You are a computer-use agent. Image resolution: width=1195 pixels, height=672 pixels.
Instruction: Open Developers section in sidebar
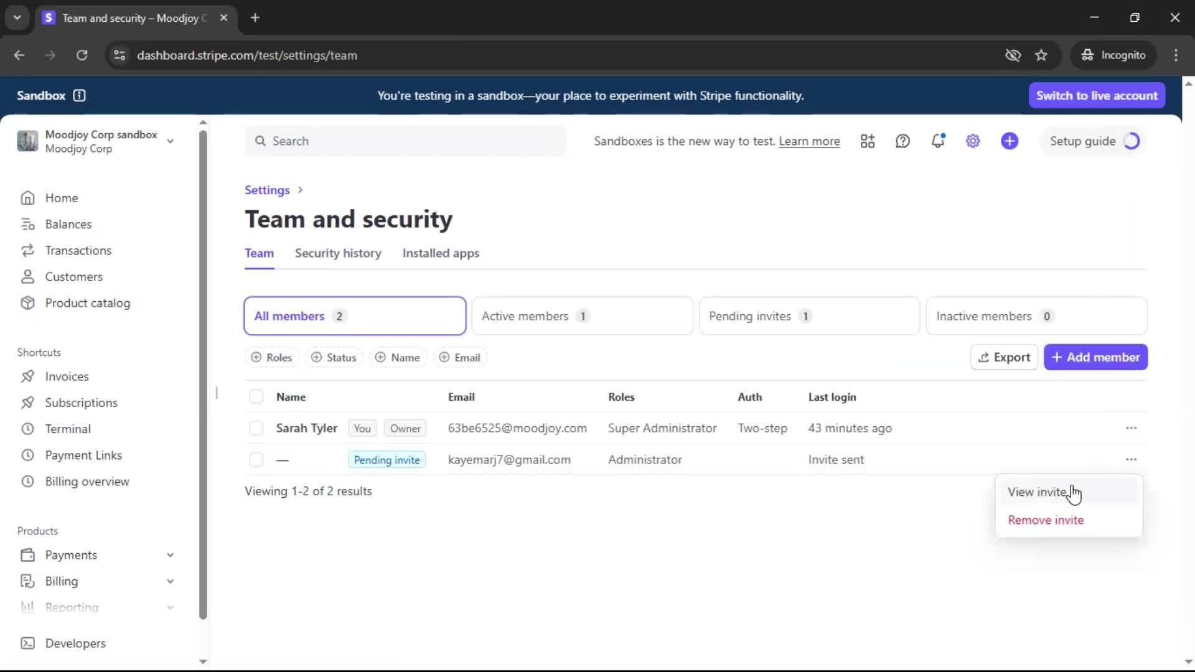75,643
